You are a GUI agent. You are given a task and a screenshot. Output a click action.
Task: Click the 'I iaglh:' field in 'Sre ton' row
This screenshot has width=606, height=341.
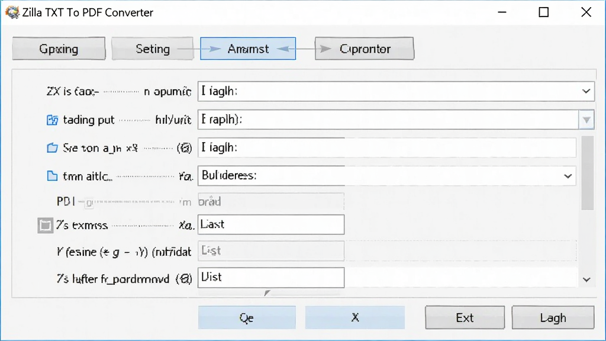point(387,147)
